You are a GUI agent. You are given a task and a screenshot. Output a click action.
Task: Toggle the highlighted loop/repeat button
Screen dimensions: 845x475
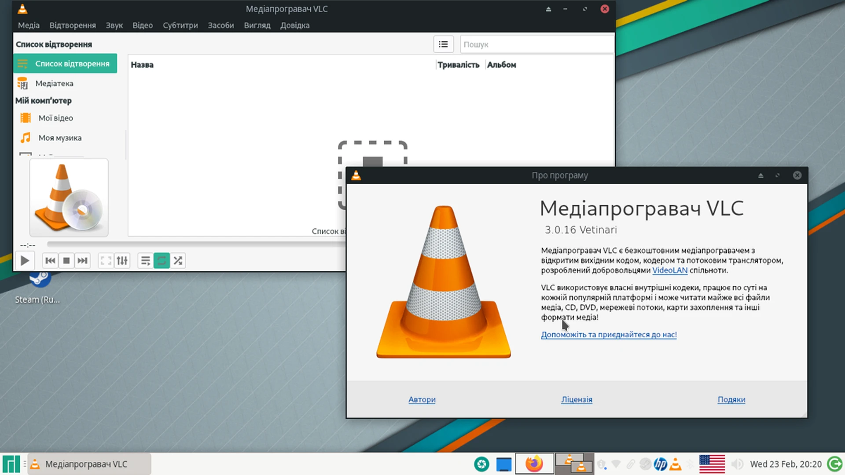pyautogui.click(x=162, y=261)
